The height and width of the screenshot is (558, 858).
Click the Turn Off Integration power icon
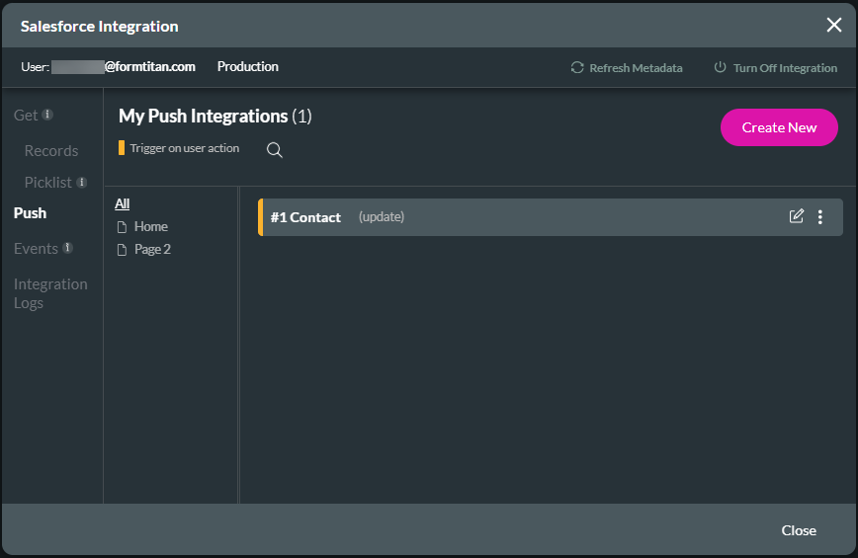tap(720, 67)
